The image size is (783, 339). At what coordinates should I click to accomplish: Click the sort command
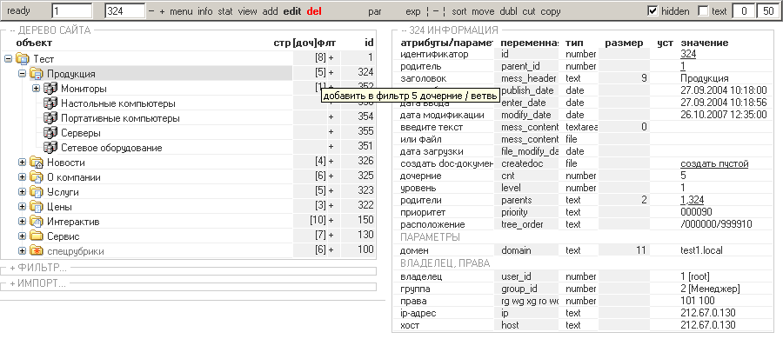click(459, 11)
